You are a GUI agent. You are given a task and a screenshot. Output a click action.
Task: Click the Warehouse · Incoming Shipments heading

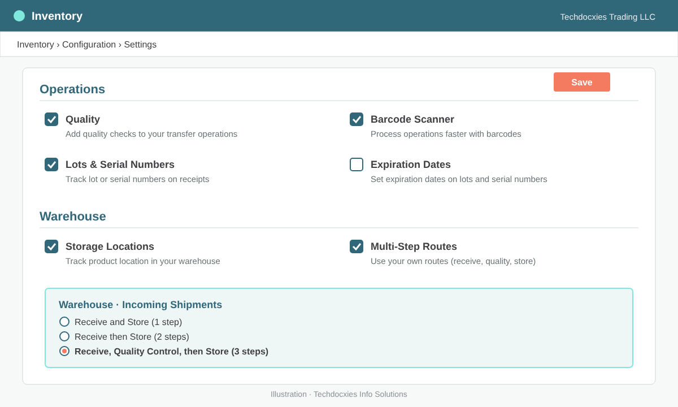140,305
